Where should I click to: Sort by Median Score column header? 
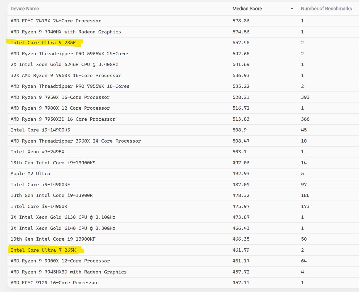click(247, 9)
